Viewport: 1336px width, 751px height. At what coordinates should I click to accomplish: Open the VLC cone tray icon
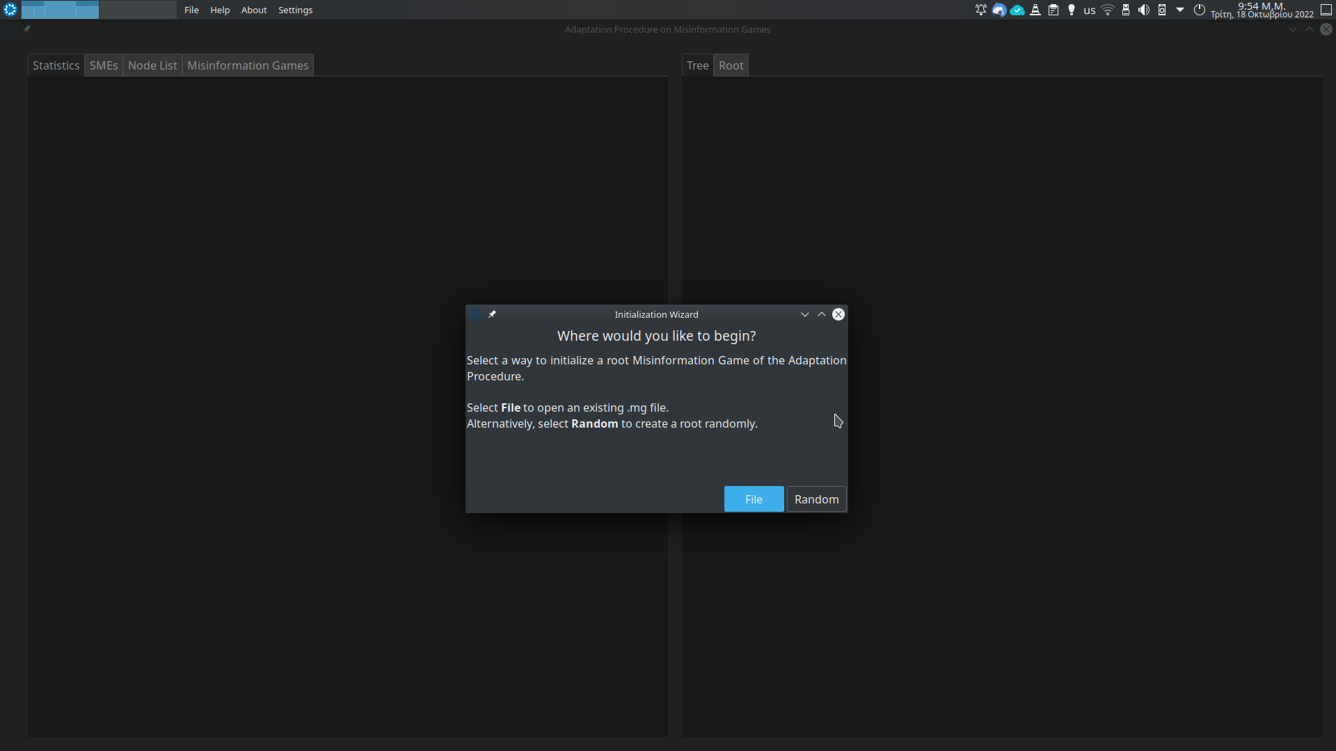pyautogui.click(x=1035, y=10)
